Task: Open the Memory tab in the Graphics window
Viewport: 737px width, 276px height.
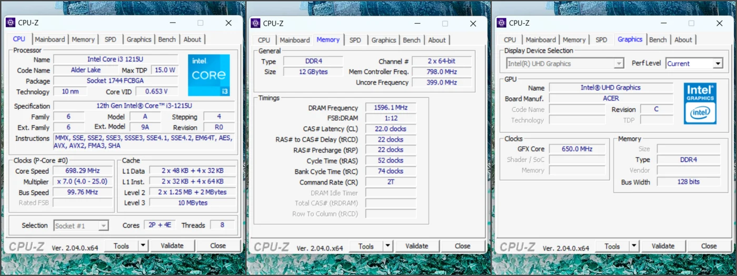Action: pos(574,40)
